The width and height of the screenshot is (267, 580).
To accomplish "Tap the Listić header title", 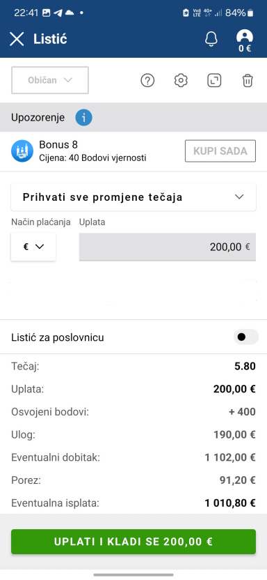I will [50, 39].
